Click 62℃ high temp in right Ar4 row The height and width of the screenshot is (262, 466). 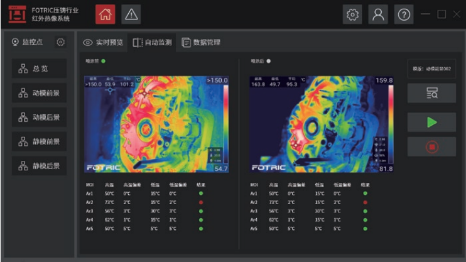(274, 220)
